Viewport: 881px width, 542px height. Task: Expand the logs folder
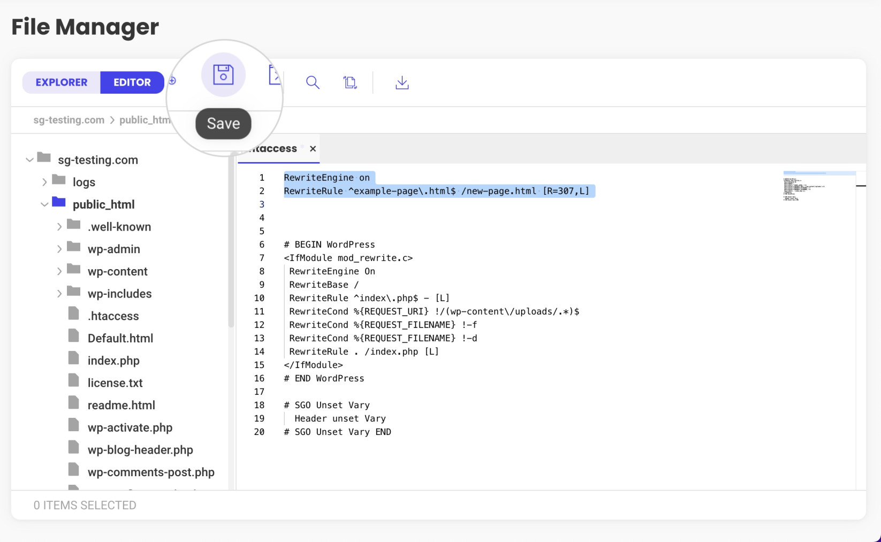coord(44,182)
